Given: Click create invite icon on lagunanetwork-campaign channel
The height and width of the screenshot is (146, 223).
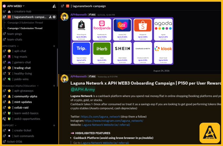Looking at the screenshot, I should [x=50, y=17].
